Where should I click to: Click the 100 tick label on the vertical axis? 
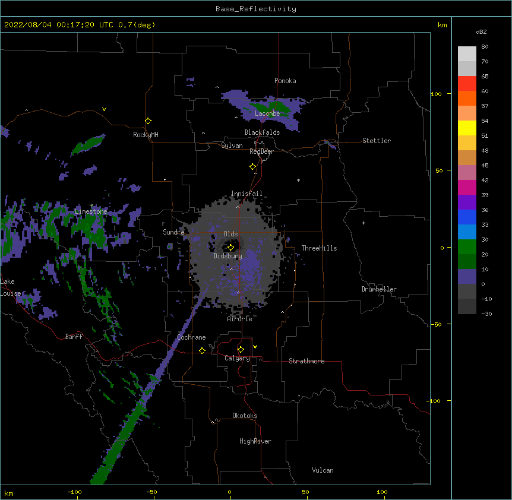(x=436, y=94)
